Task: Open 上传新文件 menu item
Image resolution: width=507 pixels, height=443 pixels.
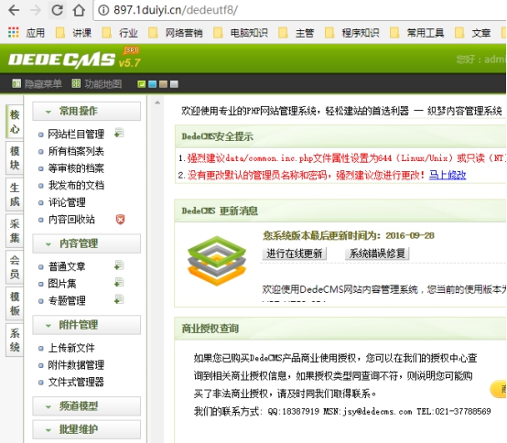Action: [x=71, y=348]
